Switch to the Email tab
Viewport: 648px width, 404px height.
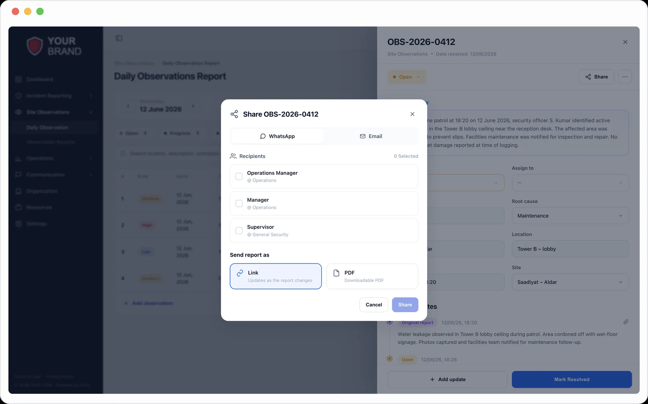[x=370, y=136]
